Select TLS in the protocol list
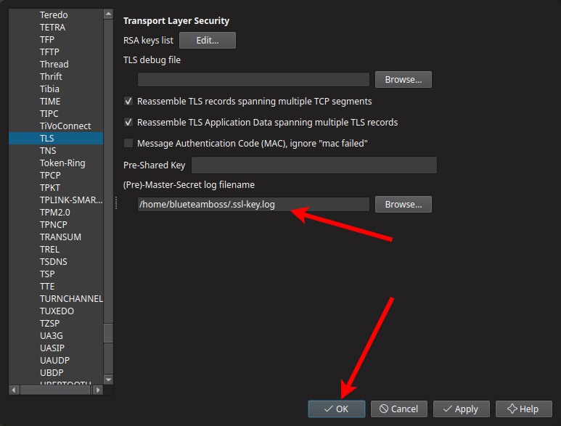The image size is (561, 426). (47, 138)
